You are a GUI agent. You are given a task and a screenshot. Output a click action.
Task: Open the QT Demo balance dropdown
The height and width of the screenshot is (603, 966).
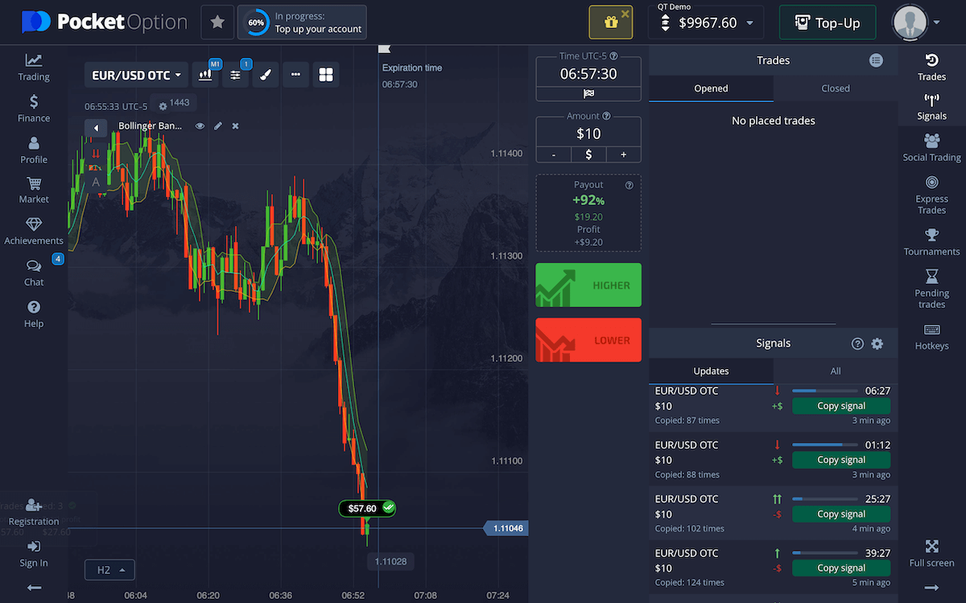(705, 22)
